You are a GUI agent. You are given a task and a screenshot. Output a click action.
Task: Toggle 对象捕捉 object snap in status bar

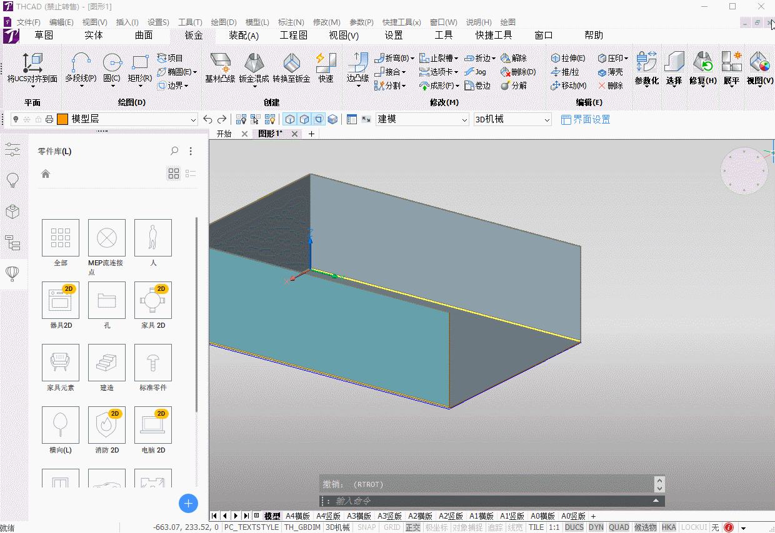tap(467, 527)
